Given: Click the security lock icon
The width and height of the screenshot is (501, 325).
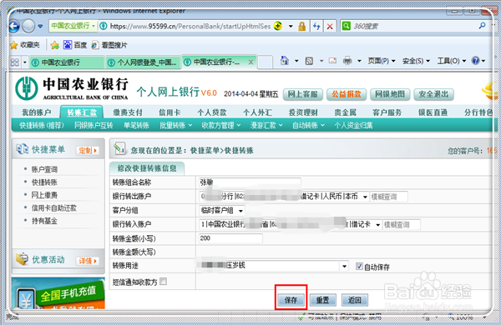Looking at the screenshot, I should click(301, 26).
